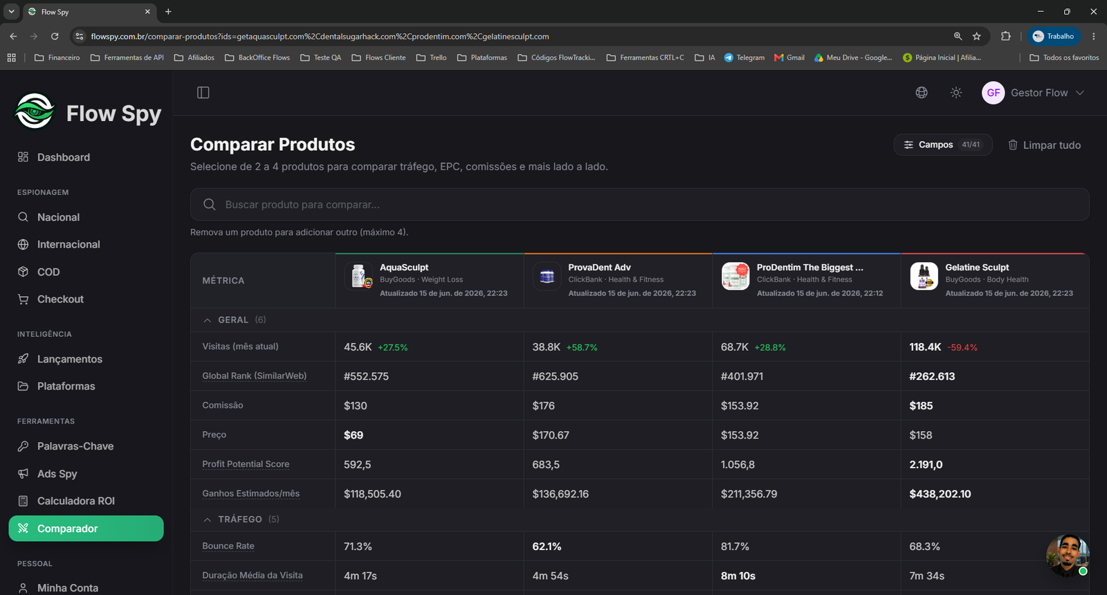Go to Nacional espionagem page

[x=86, y=217]
